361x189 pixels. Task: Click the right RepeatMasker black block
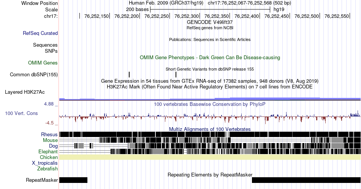306,180
